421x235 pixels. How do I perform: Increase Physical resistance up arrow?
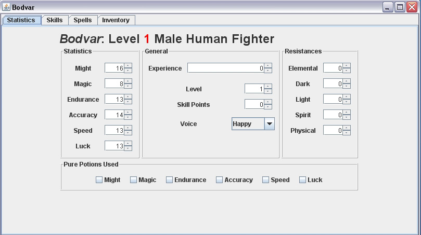tap(347, 128)
